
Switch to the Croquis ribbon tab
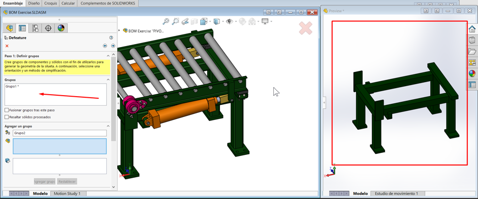click(x=50, y=4)
